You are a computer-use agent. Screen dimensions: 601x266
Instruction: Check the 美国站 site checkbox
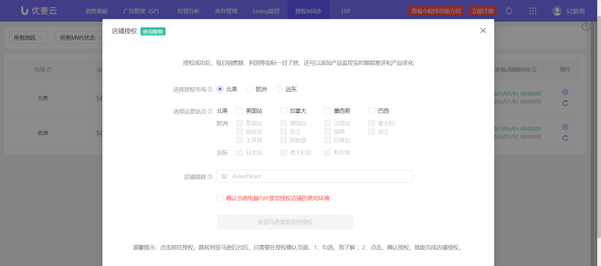point(239,111)
